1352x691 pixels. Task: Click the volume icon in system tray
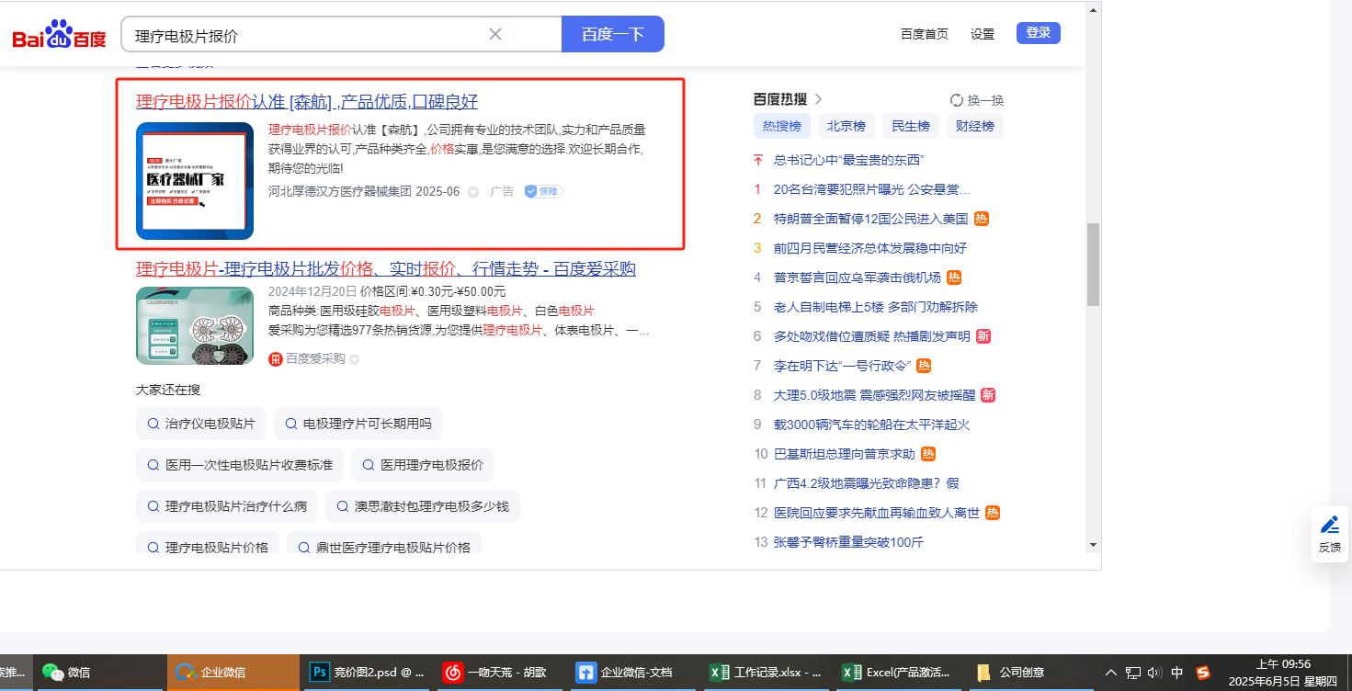(x=1154, y=672)
